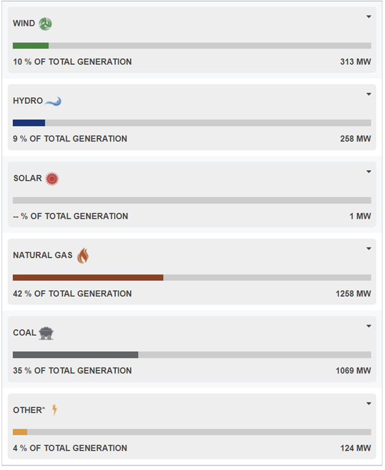Viewport: 385px width, 470px height.
Task: Expand the Other panel dropdown arrow
Action: click(x=369, y=403)
